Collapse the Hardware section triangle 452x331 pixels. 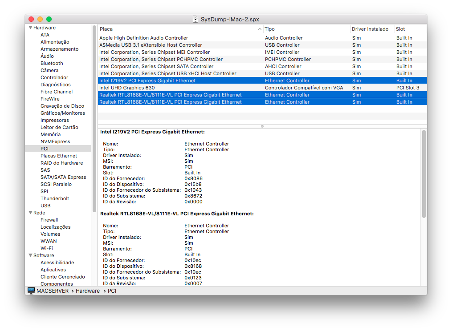[30, 28]
